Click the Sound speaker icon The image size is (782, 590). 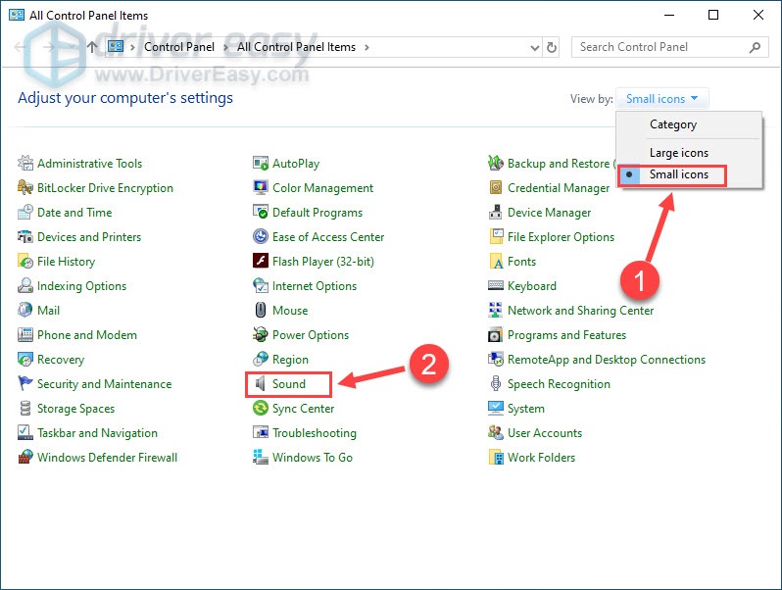pos(261,384)
